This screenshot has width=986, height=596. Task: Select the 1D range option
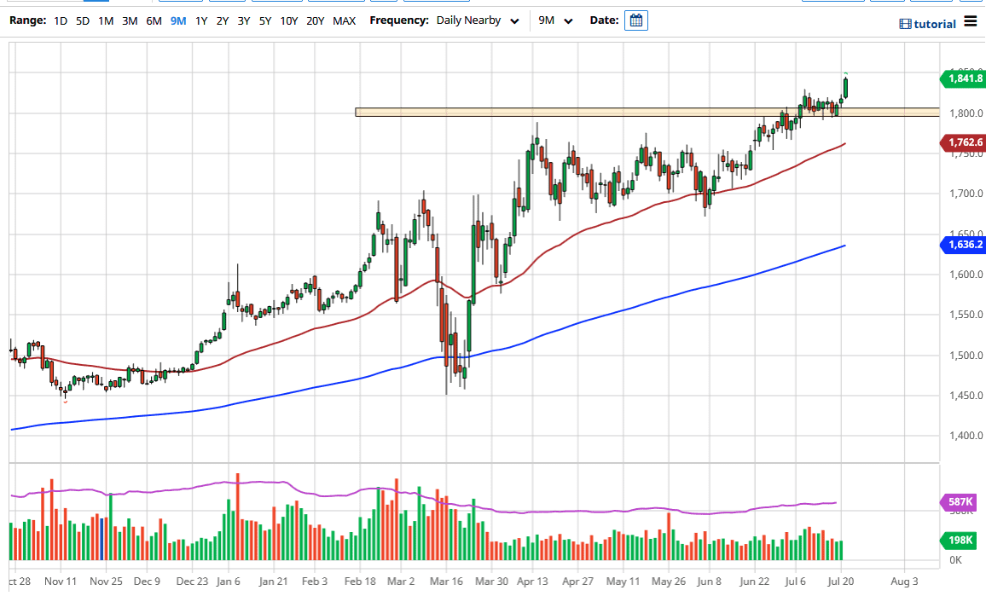[61, 20]
